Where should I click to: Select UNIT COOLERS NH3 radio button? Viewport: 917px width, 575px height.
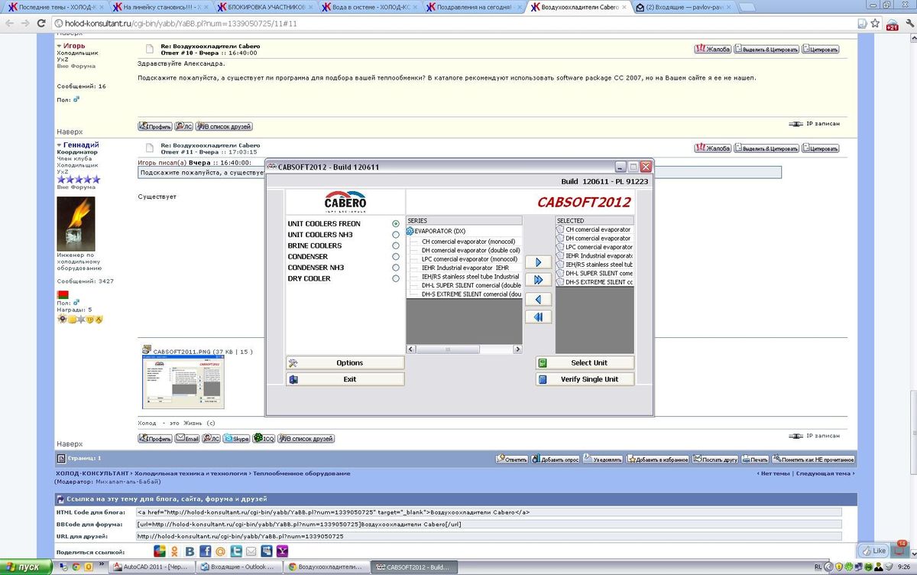(396, 235)
